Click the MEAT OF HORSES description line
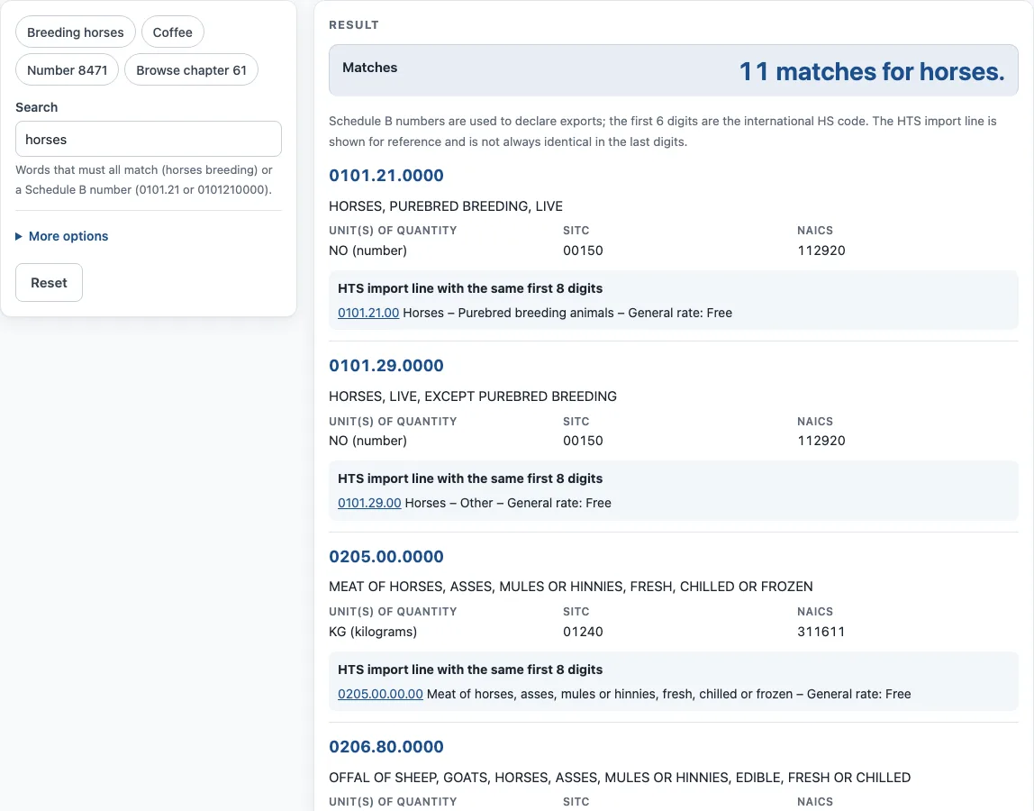1034x811 pixels. click(x=571, y=587)
